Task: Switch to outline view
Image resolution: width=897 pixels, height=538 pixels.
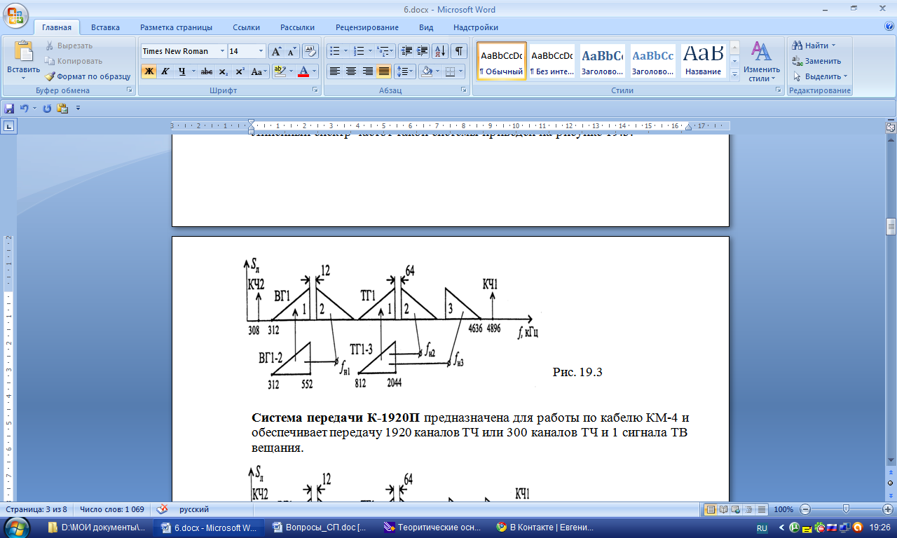Action: 748,509
